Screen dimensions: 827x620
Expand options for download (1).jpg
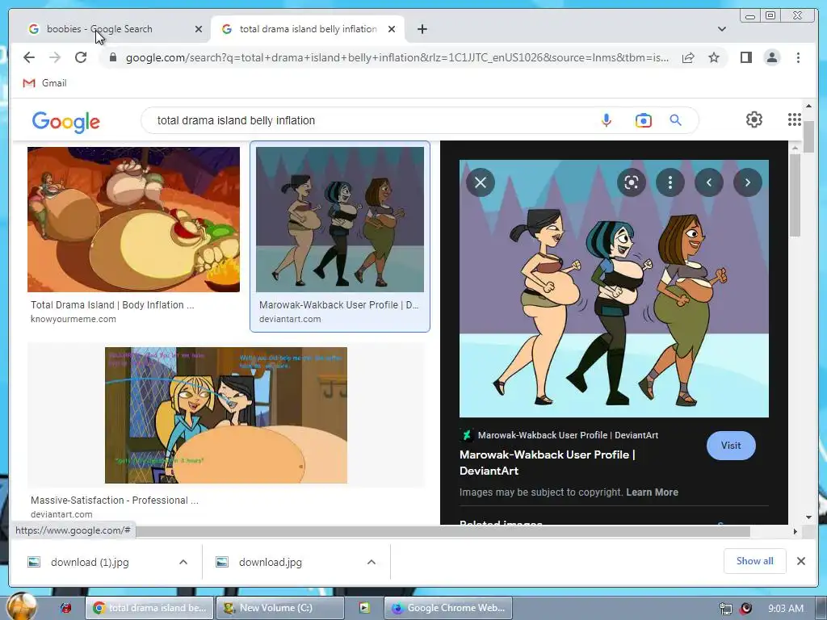point(183,562)
